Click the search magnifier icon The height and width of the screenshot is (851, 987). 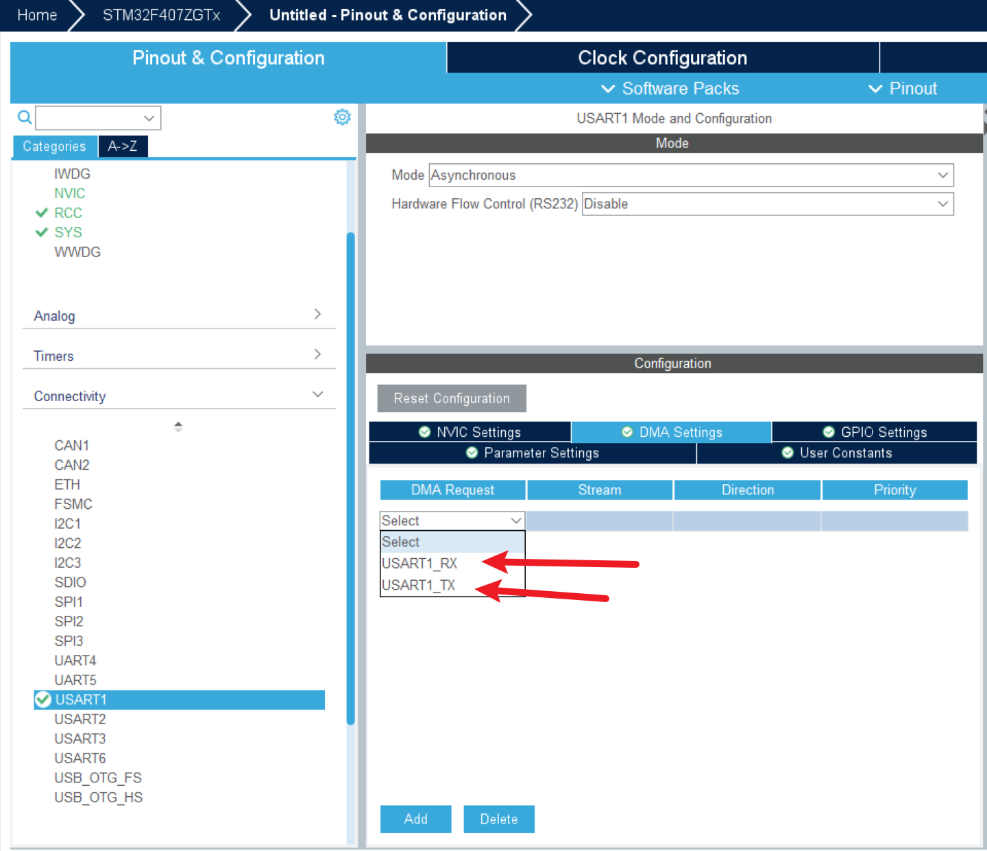[25, 117]
